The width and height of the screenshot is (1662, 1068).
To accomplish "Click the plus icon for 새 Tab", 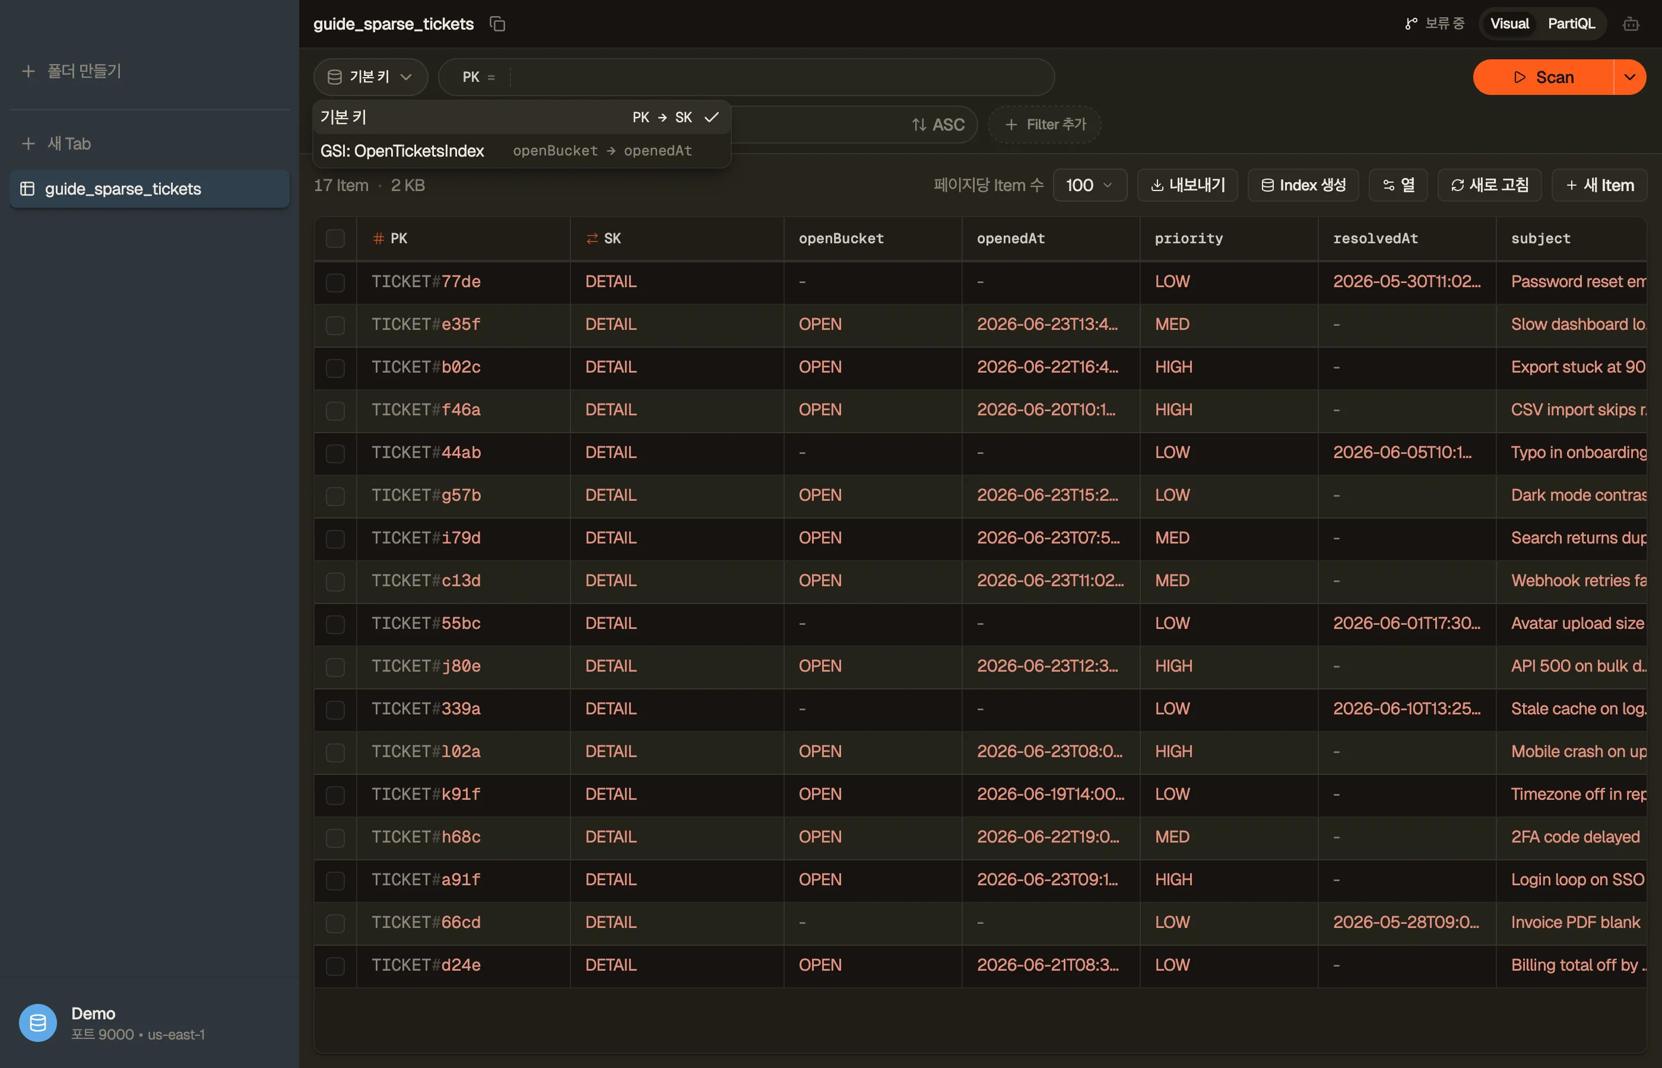I will pyautogui.click(x=28, y=144).
